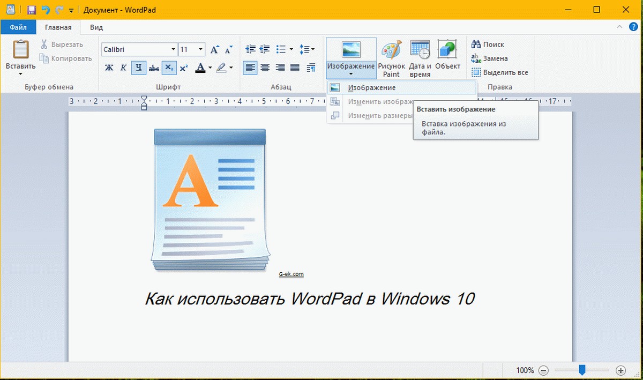Click Поиск (find) button
Viewport: 643px width, 380px height.
pos(488,44)
